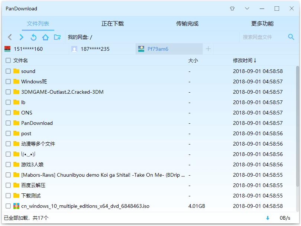Viewport: 301px width, 226px height.
Task: Check the box next to the sound folder
Action: coord(8,71)
